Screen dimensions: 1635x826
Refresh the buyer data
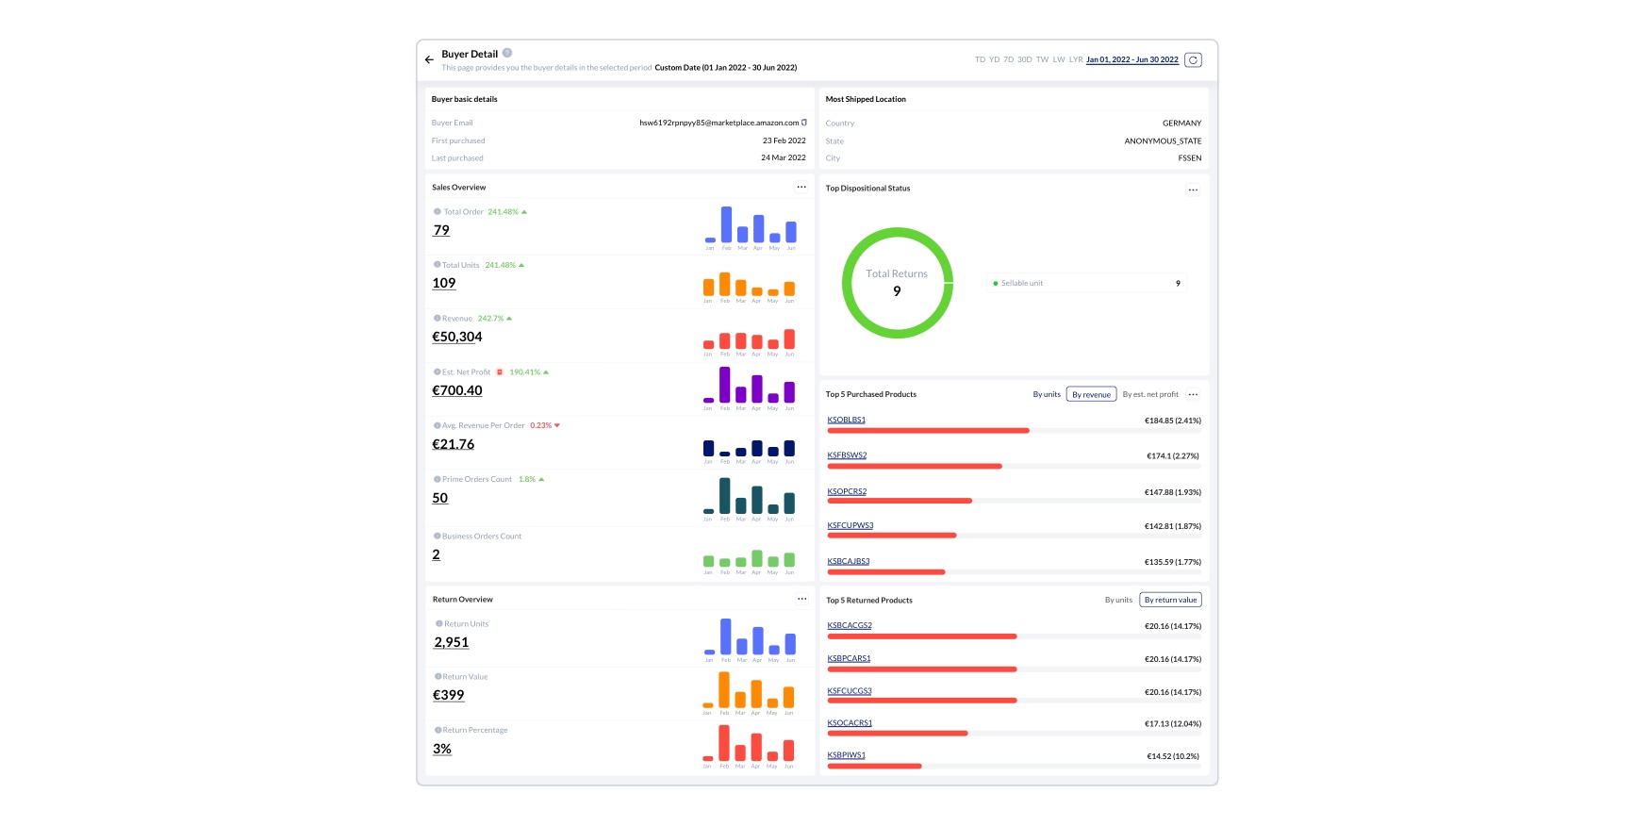(1193, 59)
